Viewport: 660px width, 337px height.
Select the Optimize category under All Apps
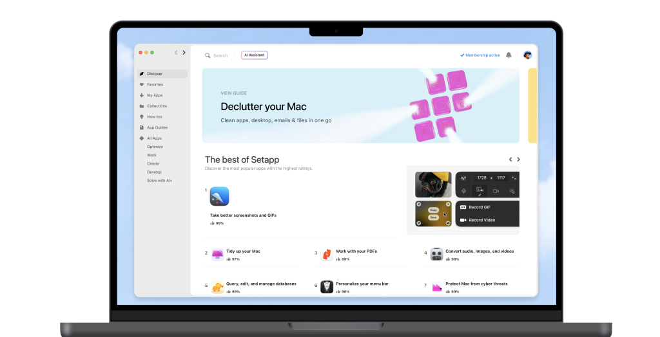[155, 147]
